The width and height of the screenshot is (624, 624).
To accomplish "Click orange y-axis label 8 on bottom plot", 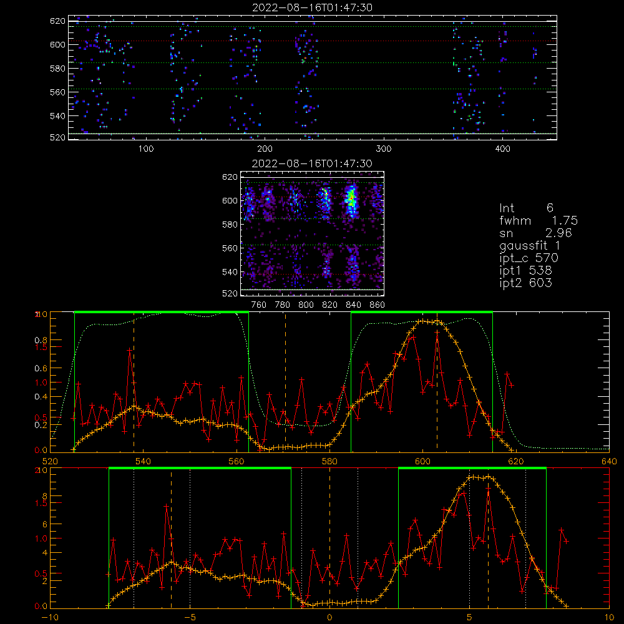I will coord(45,496).
